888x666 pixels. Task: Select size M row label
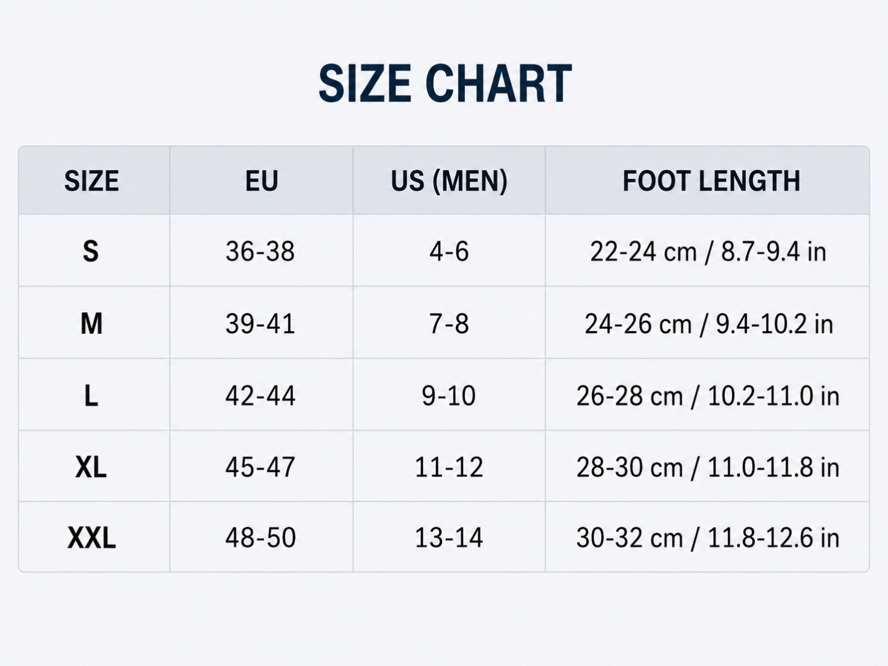click(91, 323)
